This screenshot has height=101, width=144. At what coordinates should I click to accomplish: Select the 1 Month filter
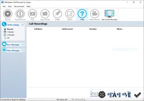point(10,32)
